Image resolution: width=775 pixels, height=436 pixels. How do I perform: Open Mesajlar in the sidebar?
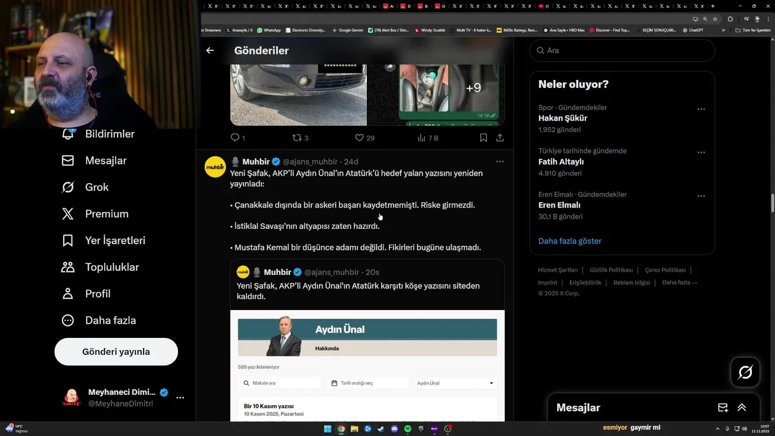[x=94, y=160]
